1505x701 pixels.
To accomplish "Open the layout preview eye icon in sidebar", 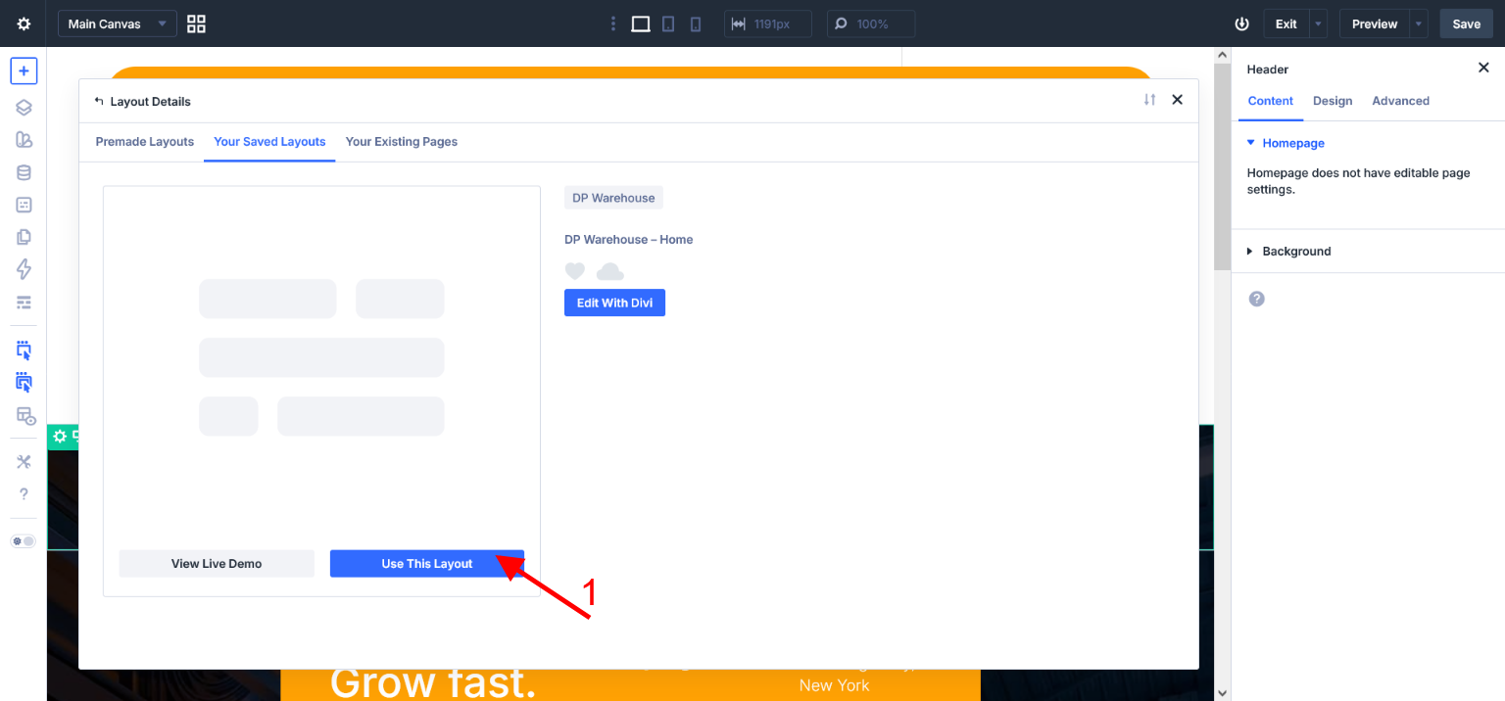I will click(x=25, y=416).
